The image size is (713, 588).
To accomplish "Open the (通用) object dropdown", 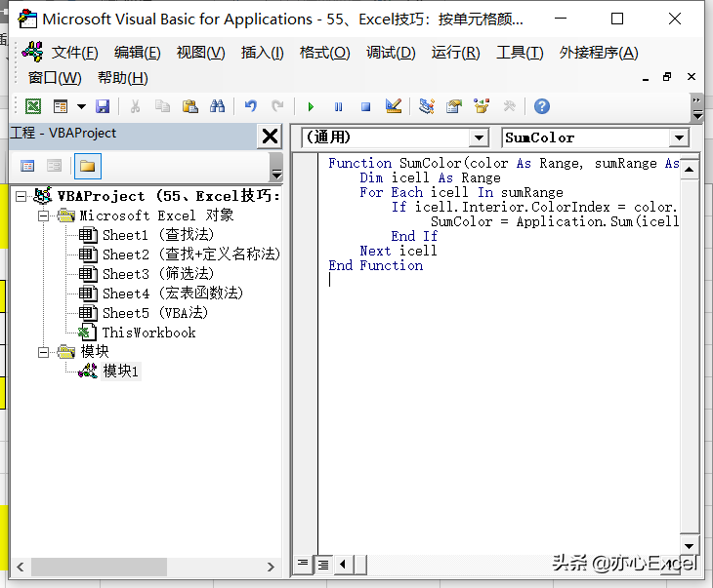I will click(479, 137).
